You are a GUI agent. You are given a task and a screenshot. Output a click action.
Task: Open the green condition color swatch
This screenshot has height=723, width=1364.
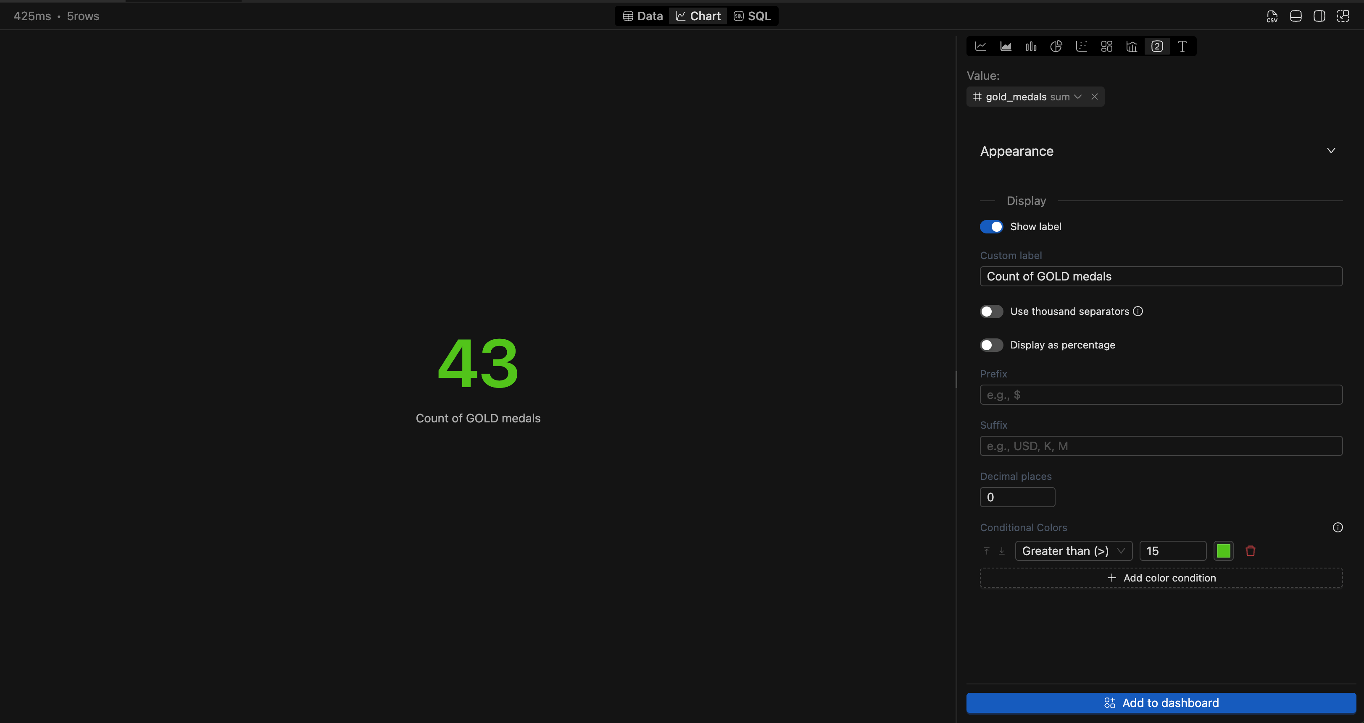[1223, 550]
